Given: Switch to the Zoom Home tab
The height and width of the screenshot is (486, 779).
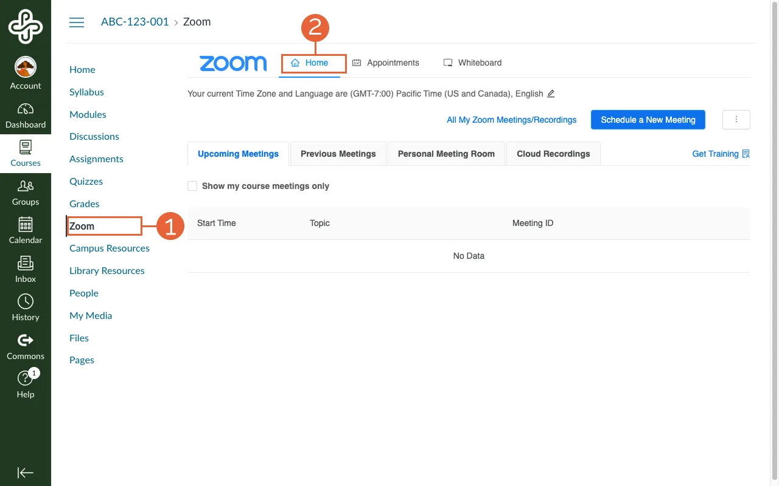Looking at the screenshot, I should (x=310, y=63).
